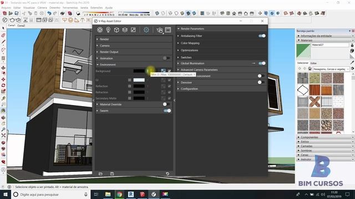Open the Arquivo menu
This screenshot has height=199, width=355.
(x=6, y=8)
